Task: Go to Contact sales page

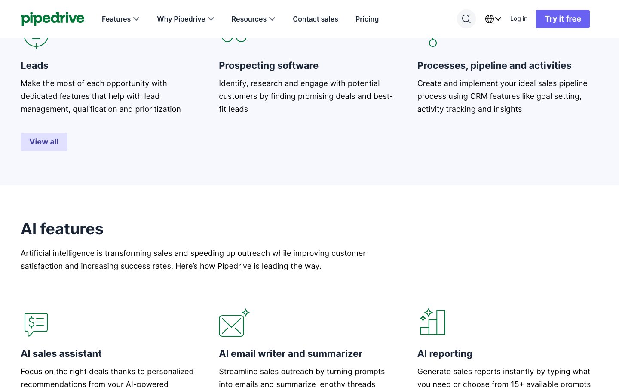Action: pos(315,19)
